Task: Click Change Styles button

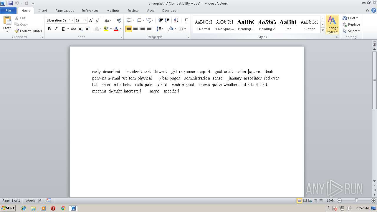Action: click(x=332, y=25)
